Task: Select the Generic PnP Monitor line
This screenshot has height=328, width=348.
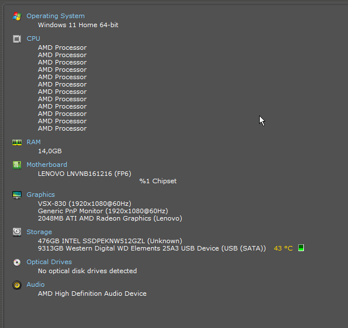Action: coord(103,211)
